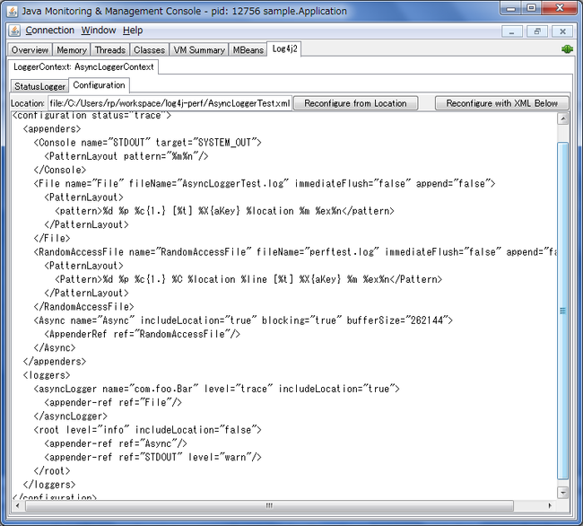Maximize the Java Monitoring Console window
The height and width of the screenshot is (526, 583).
(531, 8)
